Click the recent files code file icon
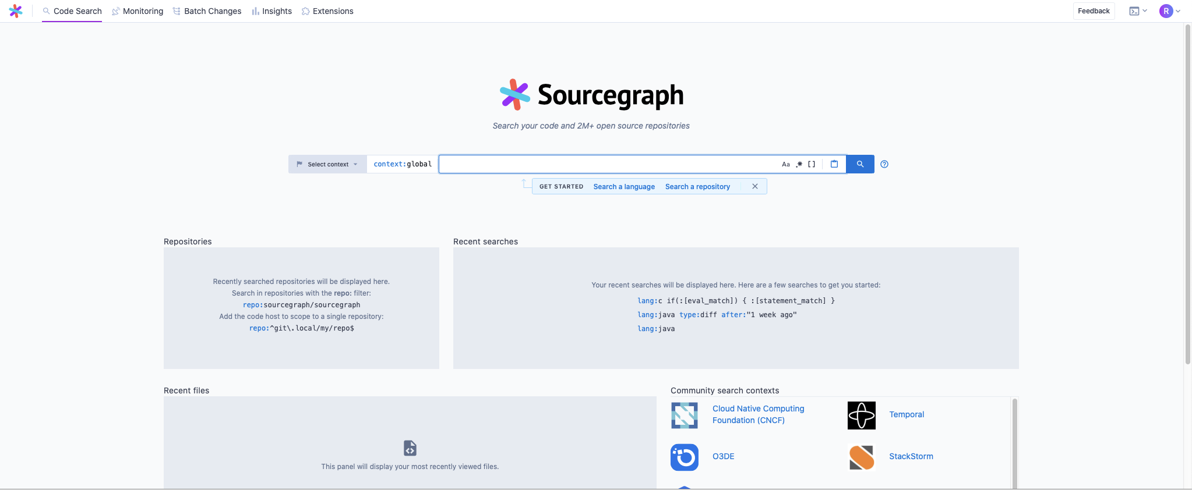The image size is (1192, 490). [410, 448]
